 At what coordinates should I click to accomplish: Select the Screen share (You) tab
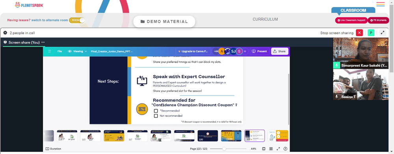(24, 42)
